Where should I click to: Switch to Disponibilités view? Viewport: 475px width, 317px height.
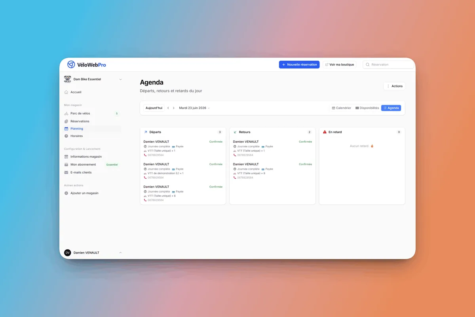367,108
